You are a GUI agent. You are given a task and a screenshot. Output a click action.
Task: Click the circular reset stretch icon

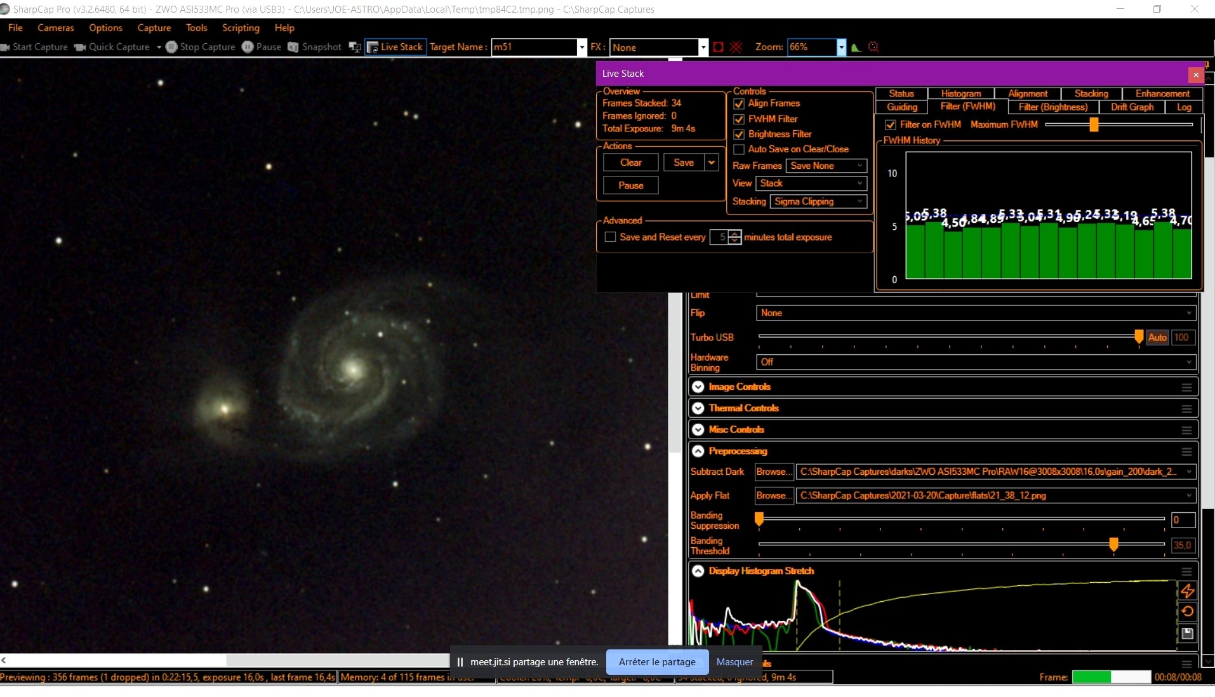click(x=1187, y=611)
